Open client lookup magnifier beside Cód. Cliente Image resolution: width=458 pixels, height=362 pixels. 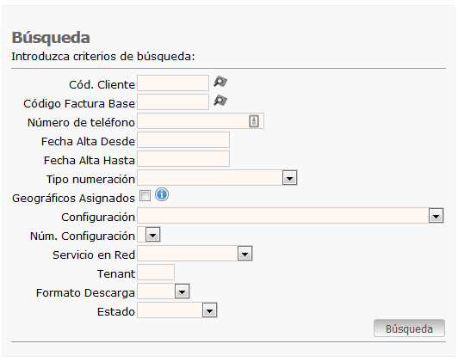(x=220, y=82)
